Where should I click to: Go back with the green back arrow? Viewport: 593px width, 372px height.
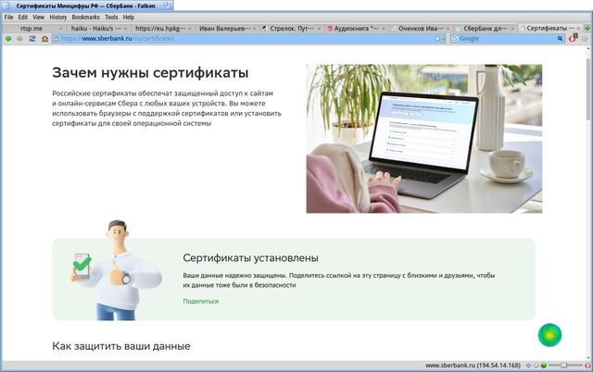[x=8, y=39]
